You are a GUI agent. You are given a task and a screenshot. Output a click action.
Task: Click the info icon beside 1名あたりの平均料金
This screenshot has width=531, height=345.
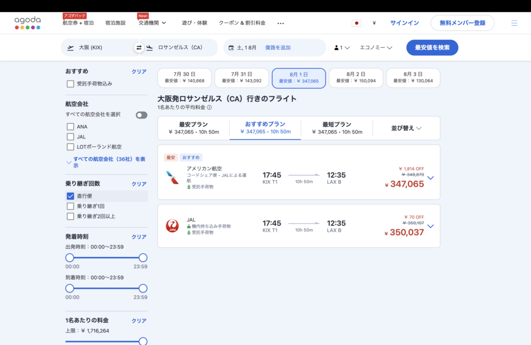(209, 108)
